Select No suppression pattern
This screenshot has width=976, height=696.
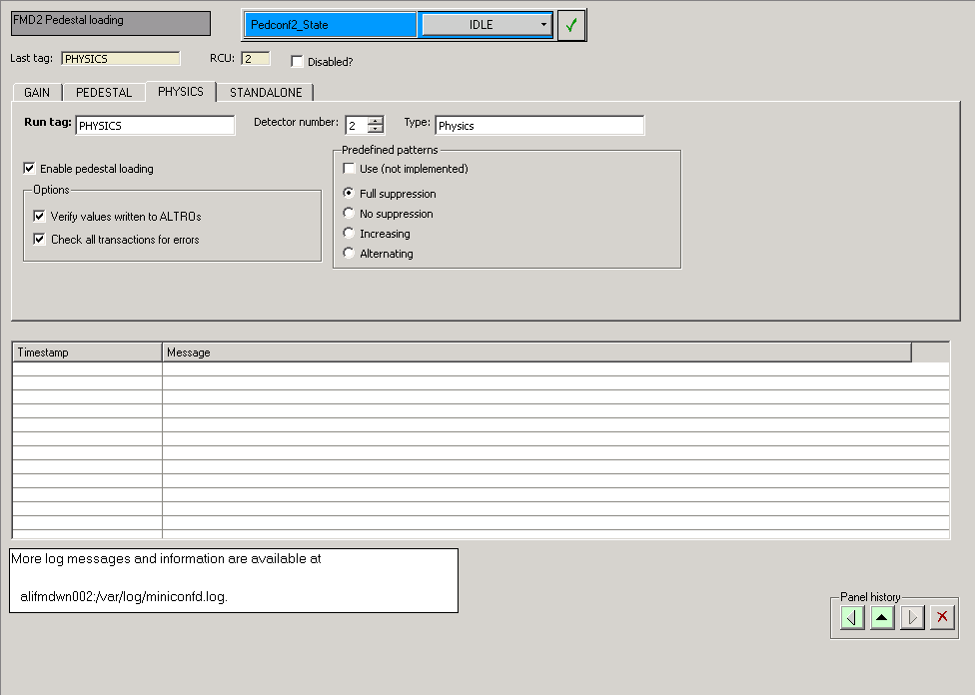click(x=350, y=214)
